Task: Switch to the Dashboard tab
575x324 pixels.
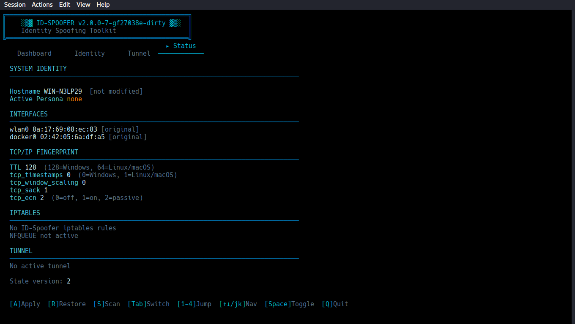Action: coord(34,54)
